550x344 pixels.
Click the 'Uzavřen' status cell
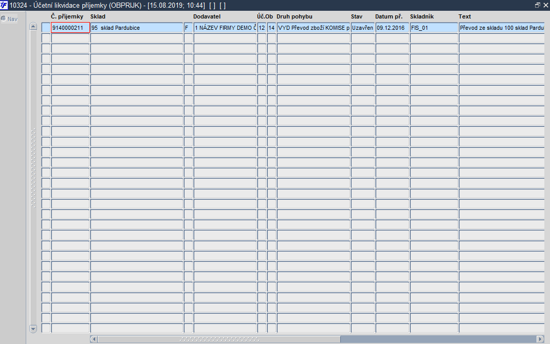(363, 28)
